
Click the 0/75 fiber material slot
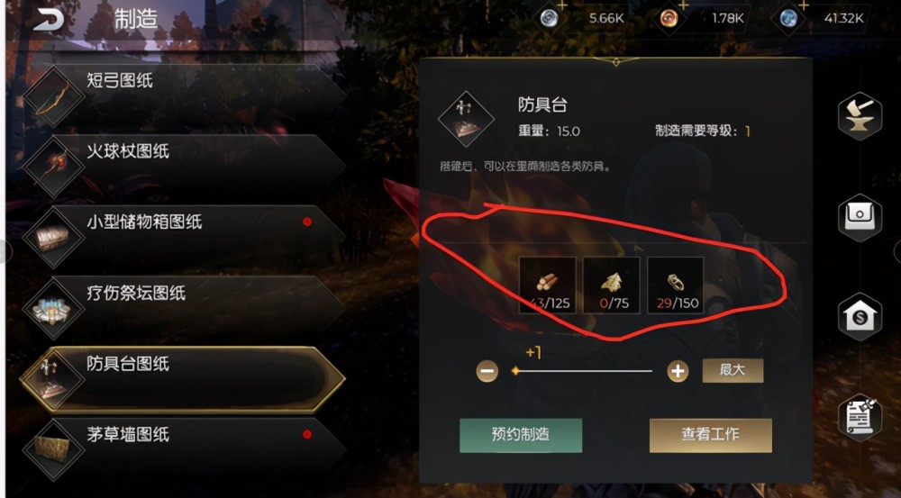coord(612,285)
